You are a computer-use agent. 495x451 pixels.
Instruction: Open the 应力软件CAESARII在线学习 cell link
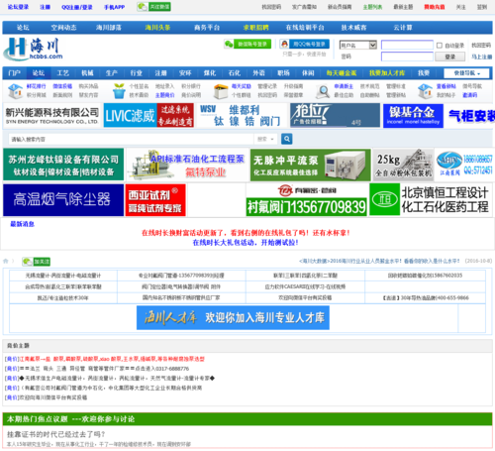(305, 286)
